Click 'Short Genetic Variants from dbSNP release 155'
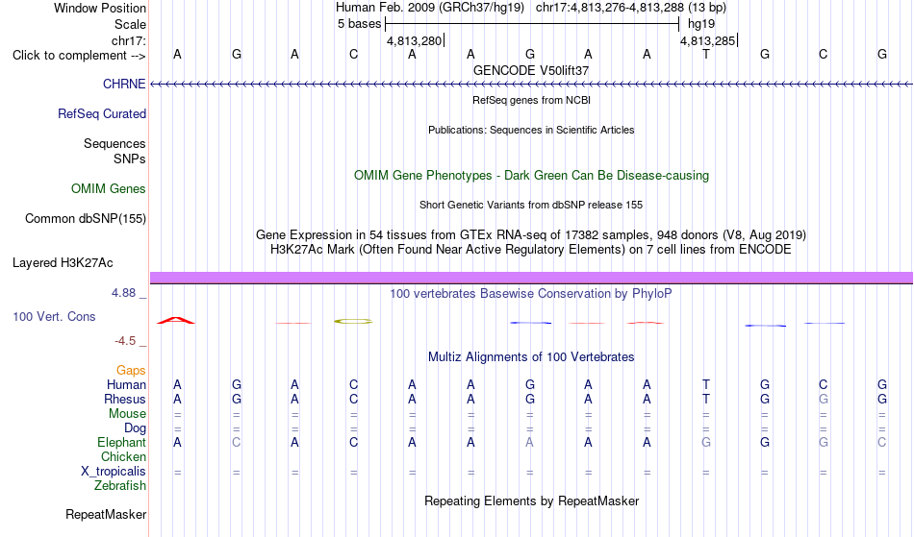The image size is (914, 537). coord(531,205)
